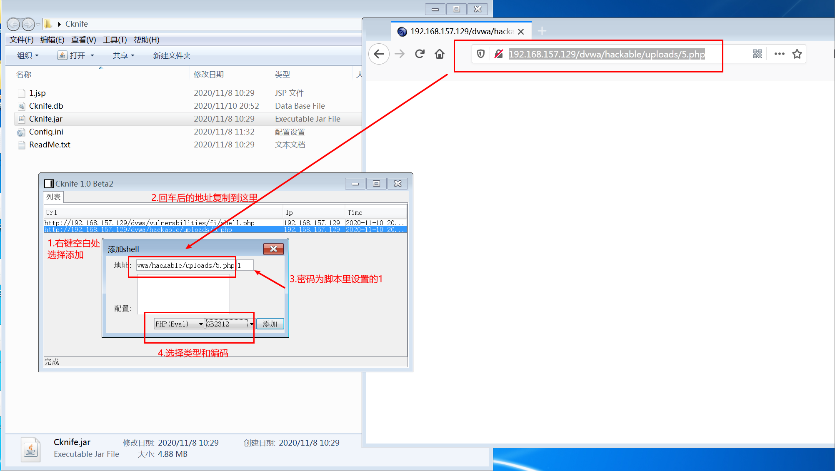Open the 组织 dropdown in Explorer toolbar
The image size is (835, 471).
pyautogui.click(x=27, y=55)
